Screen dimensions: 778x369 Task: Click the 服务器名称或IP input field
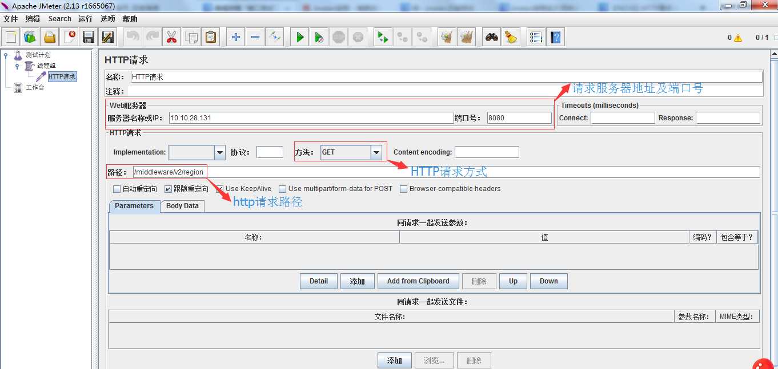(x=311, y=118)
